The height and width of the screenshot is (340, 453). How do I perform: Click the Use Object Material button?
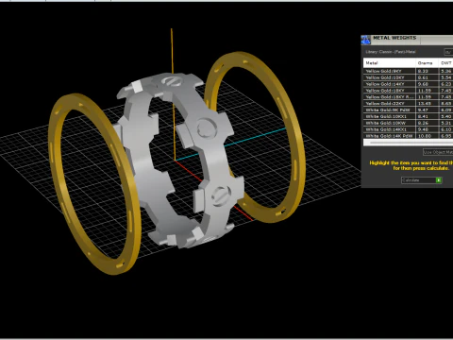coord(438,152)
